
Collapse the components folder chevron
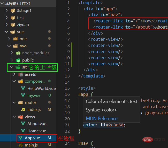coord(14,81)
